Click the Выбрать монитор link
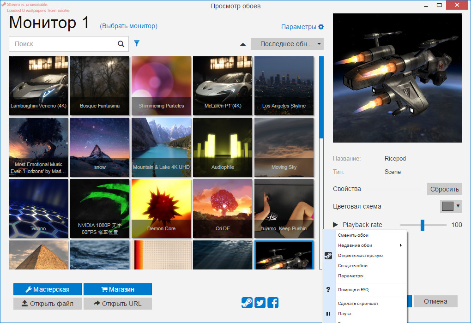The height and width of the screenshot is (323, 471). coord(128,26)
